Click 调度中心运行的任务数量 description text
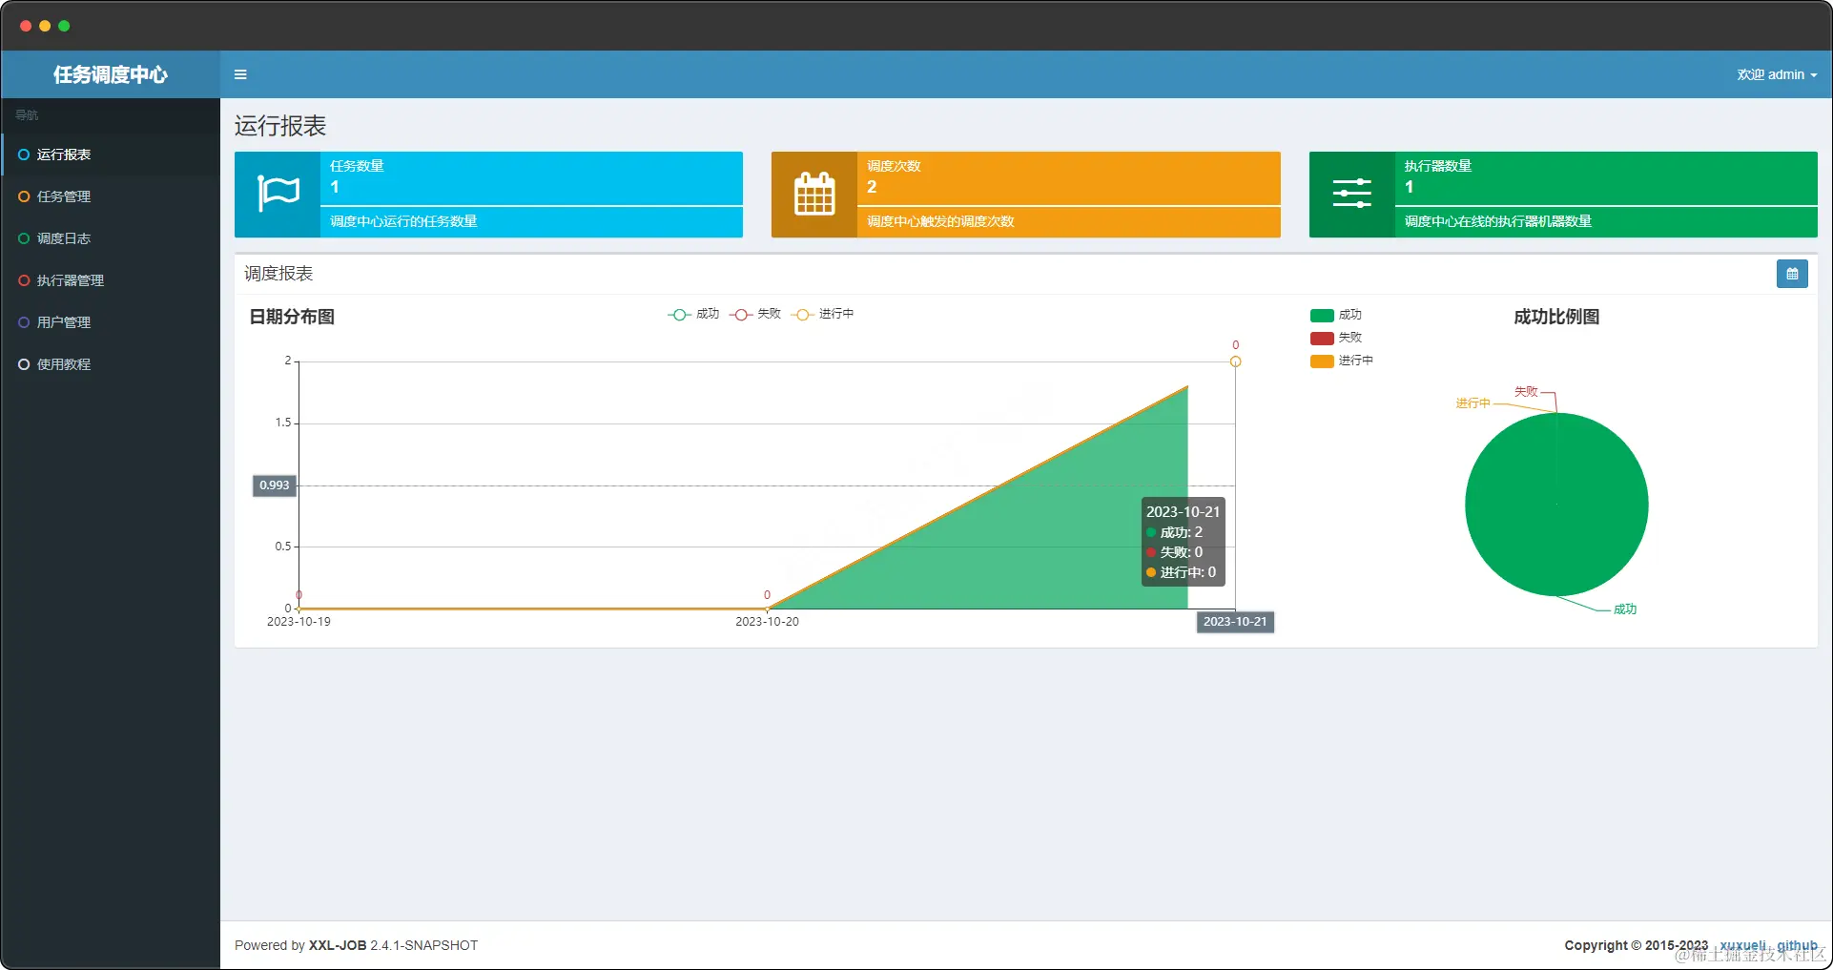Viewport: 1833px width, 970px height. click(x=403, y=221)
